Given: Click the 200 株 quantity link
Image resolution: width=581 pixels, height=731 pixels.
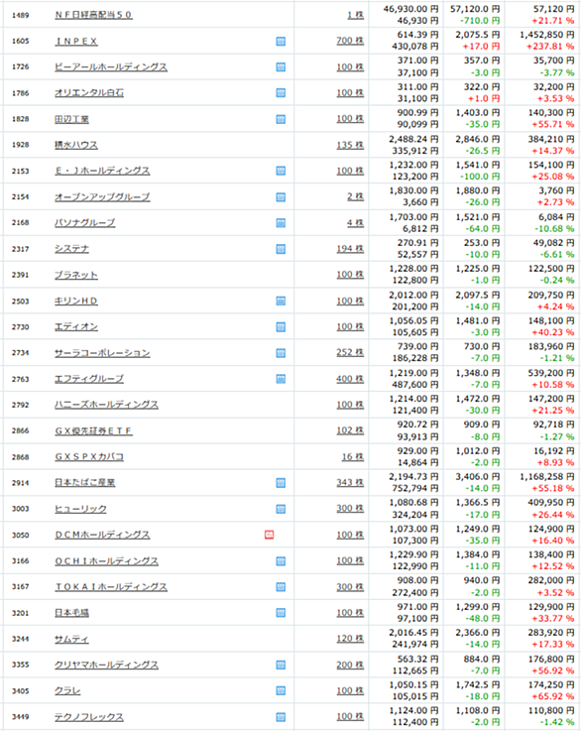Looking at the screenshot, I should [x=350, y=665].
